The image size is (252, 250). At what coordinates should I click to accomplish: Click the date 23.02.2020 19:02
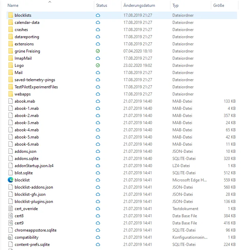click(x=138, y=65)
